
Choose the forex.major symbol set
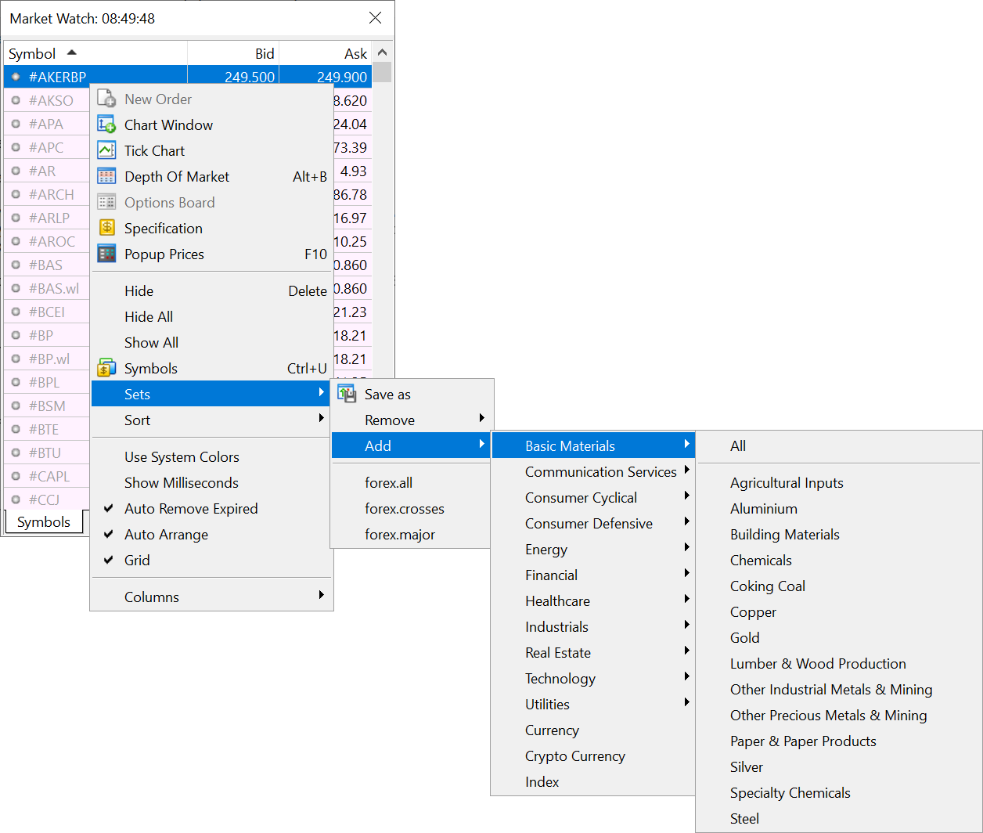tap(399, 534)
